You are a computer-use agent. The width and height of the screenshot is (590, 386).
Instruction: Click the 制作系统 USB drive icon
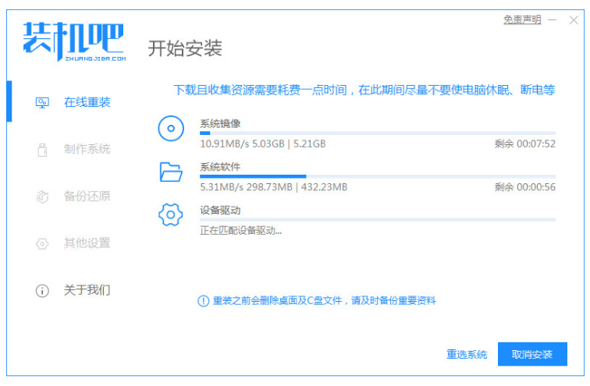pyautogui.click(x=42, y=149)
